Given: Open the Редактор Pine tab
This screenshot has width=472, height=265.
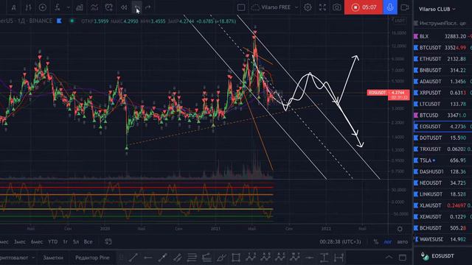Looking at the screenshot, I should click(92, 258).
